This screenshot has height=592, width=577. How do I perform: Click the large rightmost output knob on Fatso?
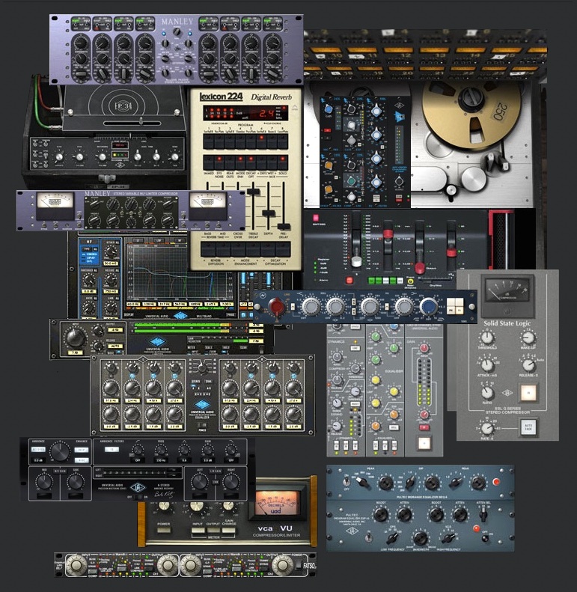tap(283, 566)
